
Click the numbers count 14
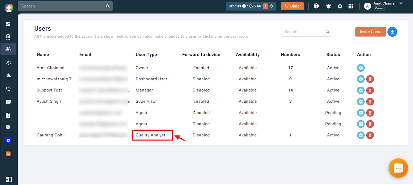290,90
